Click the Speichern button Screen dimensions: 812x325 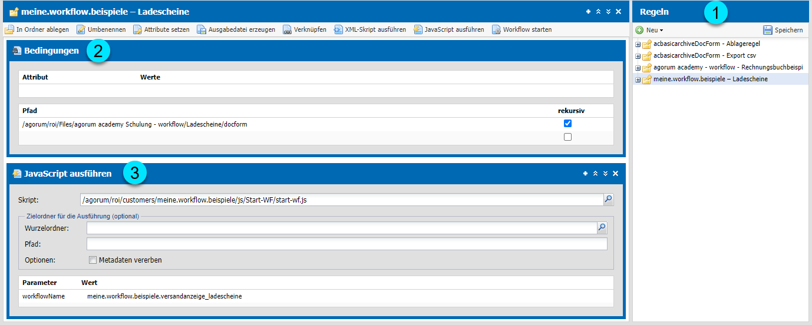pyautogui.click(x=783, y=30)
